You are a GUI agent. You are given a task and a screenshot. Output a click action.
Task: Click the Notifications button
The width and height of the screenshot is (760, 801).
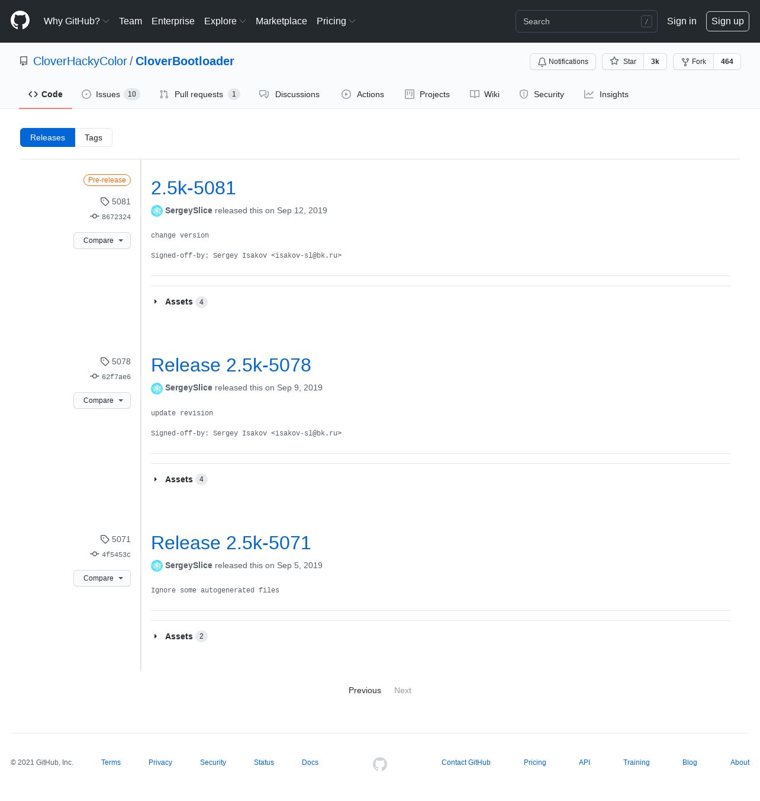point(563,62)
